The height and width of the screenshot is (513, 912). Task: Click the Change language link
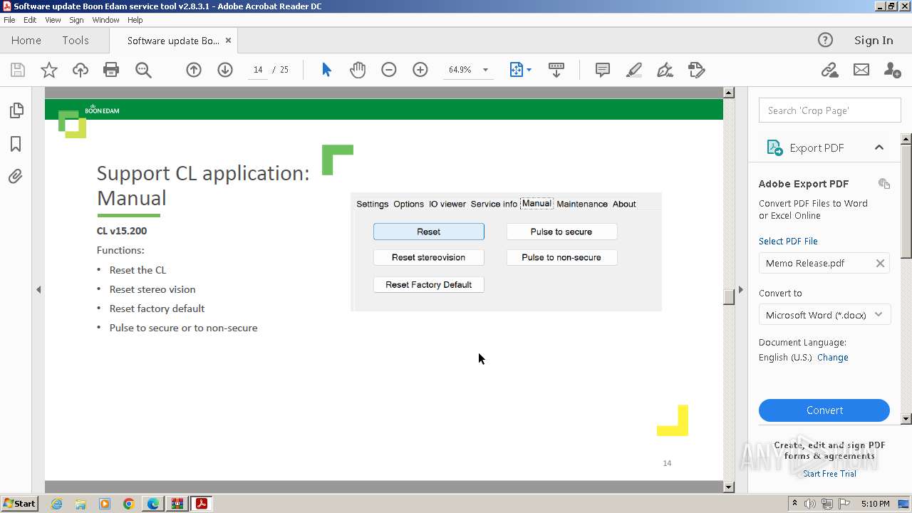coord(833,358)
